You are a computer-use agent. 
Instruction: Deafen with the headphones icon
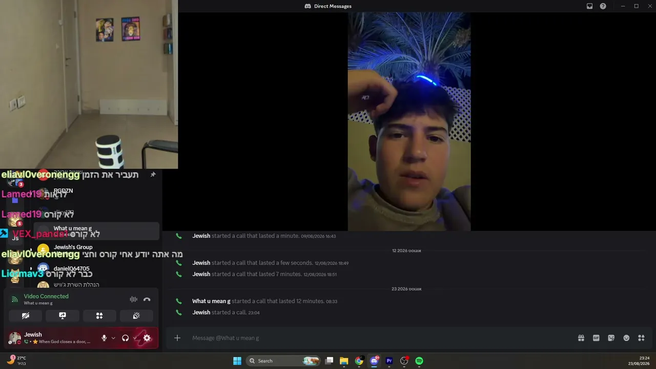125,338
